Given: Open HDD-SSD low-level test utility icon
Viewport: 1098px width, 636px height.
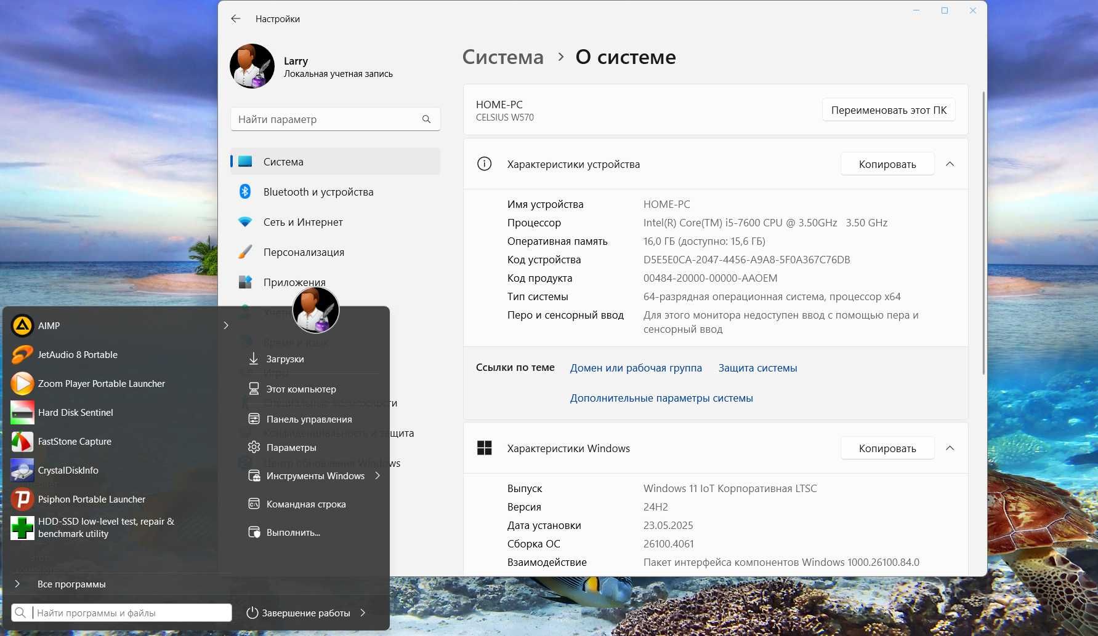Looking at the screenshot, I should pos(22,528).
